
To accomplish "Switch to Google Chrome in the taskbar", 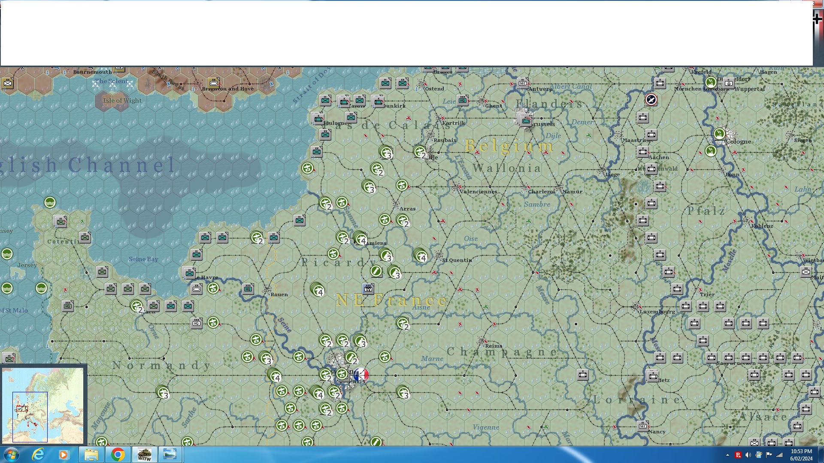I will 118,454.
